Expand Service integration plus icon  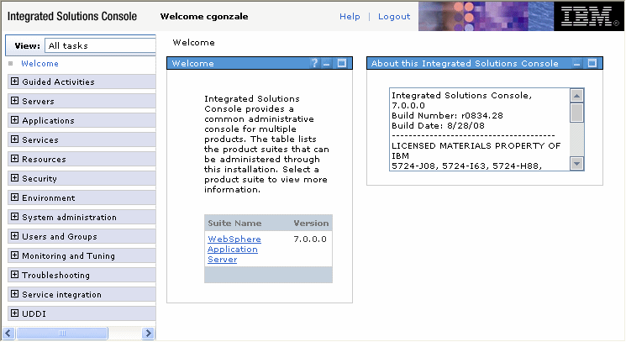(x=15, y=294)
